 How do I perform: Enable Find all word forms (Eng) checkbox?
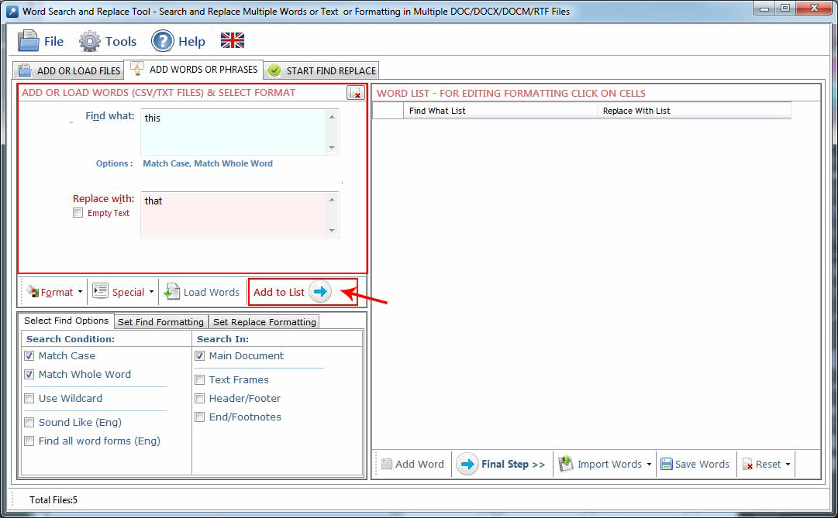(29, 441)
